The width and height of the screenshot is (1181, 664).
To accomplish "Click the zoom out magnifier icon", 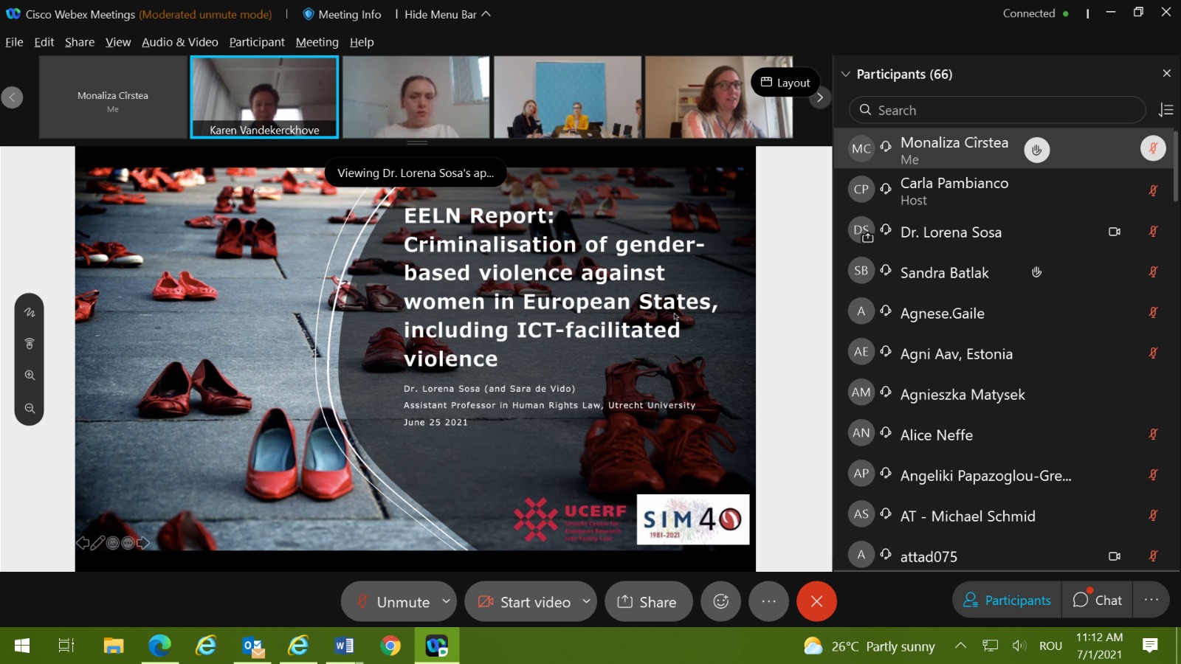I will (30, 408).
